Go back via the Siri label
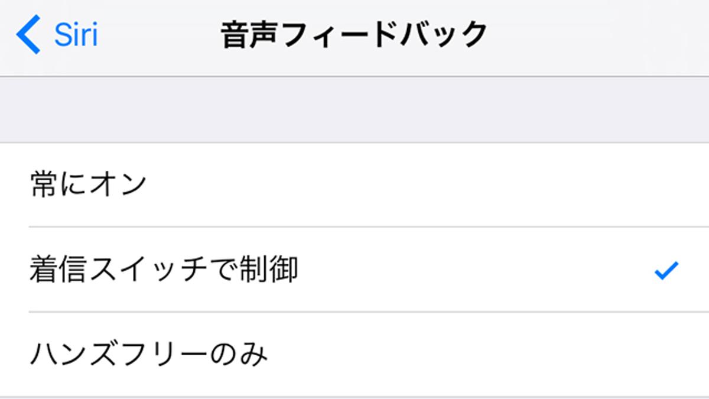The height and width of the screenshot is (399, 709). point(76,35)
